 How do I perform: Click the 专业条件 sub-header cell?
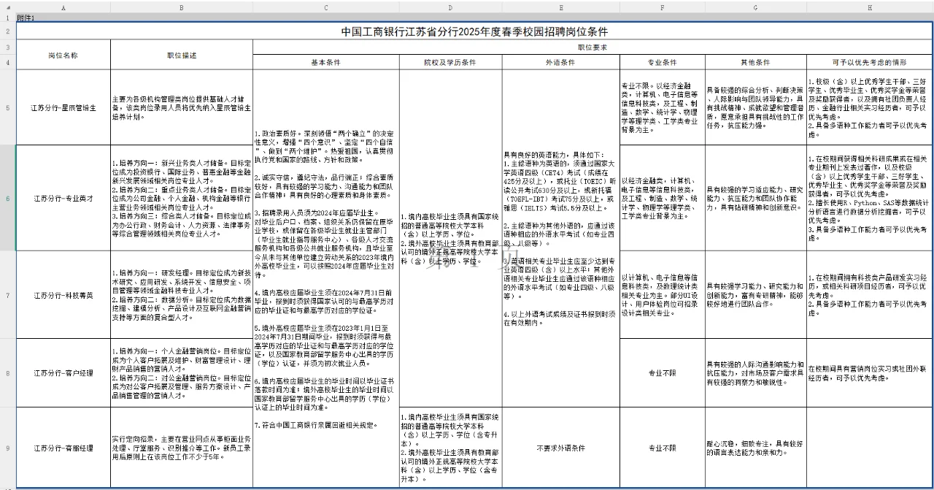[x=663, y=62]
